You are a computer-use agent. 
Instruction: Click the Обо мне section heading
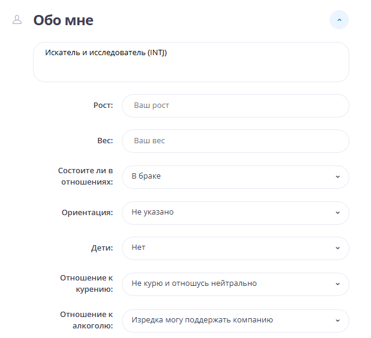click(63, 20)
